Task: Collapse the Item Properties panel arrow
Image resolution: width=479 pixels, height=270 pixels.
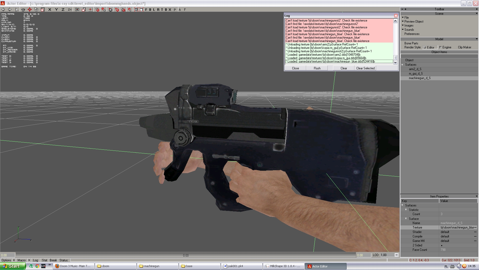Action: (476, 196)
